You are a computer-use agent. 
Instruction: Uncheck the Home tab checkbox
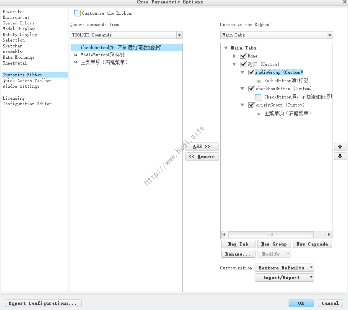pos(243,56)
